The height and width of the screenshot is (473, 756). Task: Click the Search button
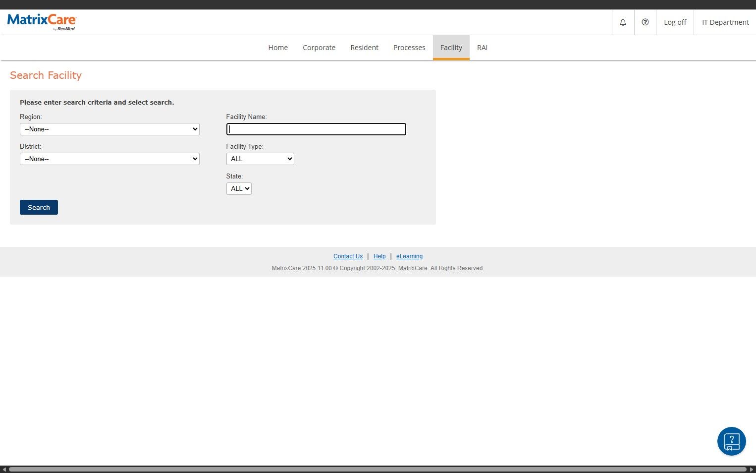(x=39, y=207)
